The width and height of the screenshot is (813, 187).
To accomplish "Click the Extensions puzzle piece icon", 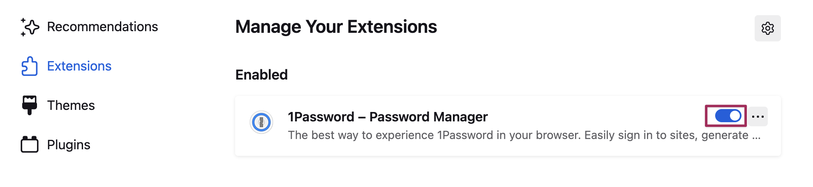I will [x=30, y=66].
